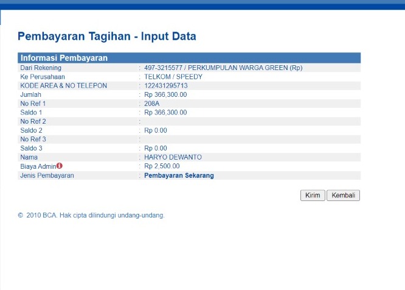405x290 pixels.
Task: Click the red info icon beside Biaya Admin
Action: click(60, 166)
